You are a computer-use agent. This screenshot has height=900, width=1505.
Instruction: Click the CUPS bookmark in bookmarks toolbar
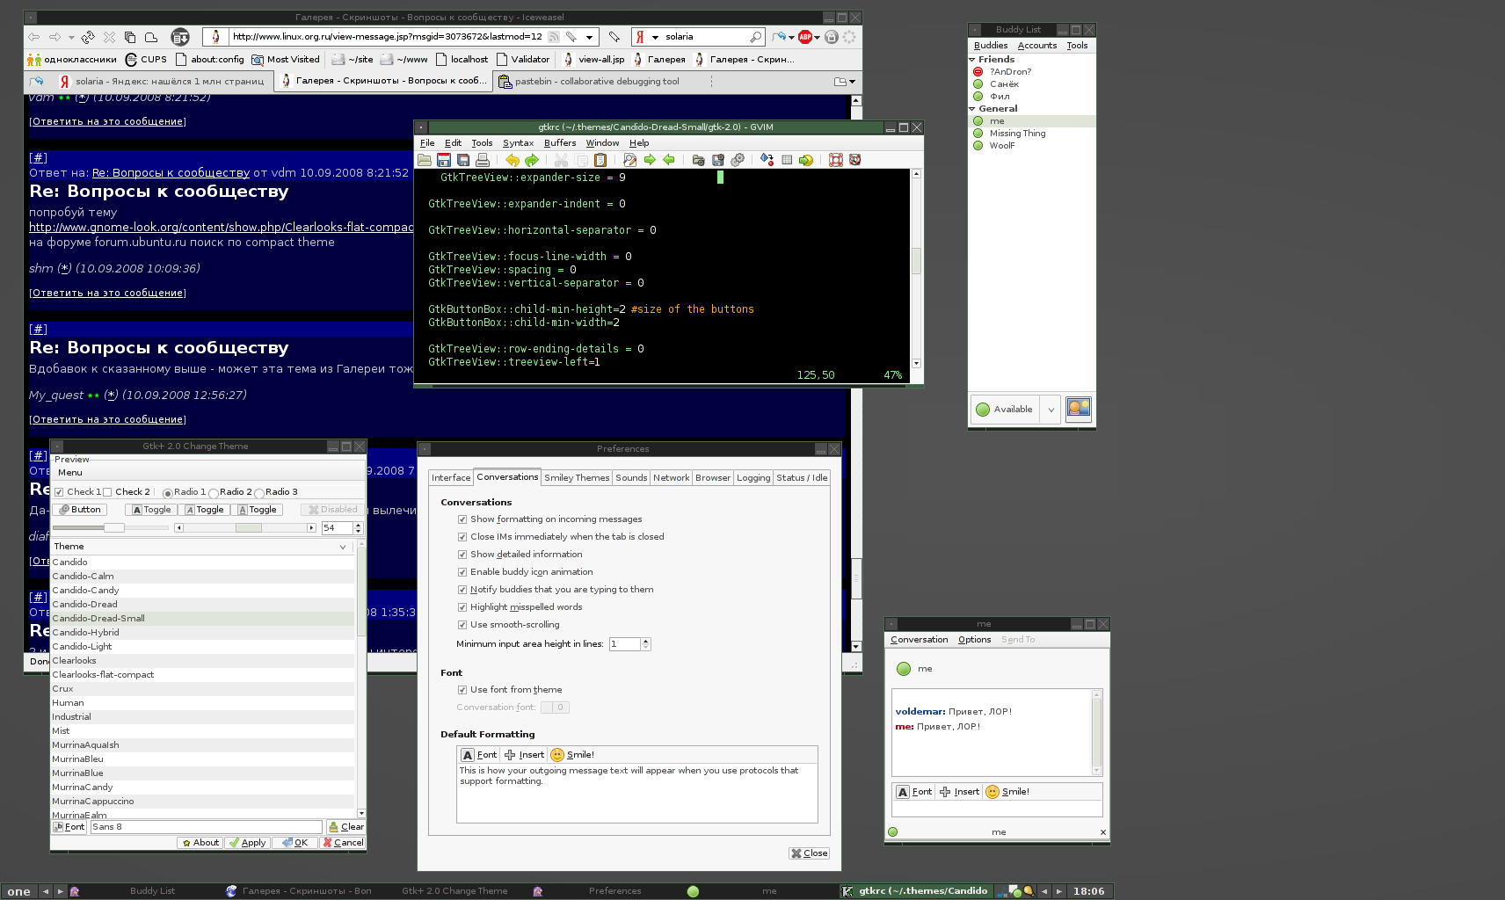[146, 59]
